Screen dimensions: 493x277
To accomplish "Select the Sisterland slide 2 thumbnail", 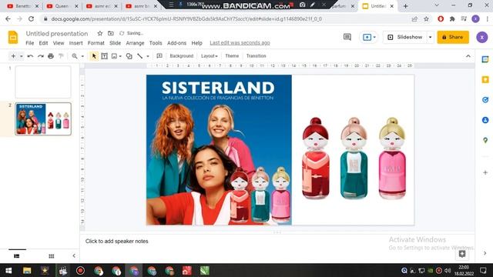I will 43,118.
